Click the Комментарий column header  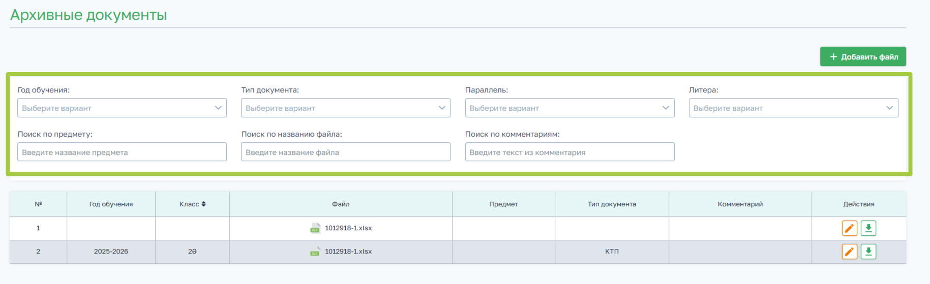[740, 204]
